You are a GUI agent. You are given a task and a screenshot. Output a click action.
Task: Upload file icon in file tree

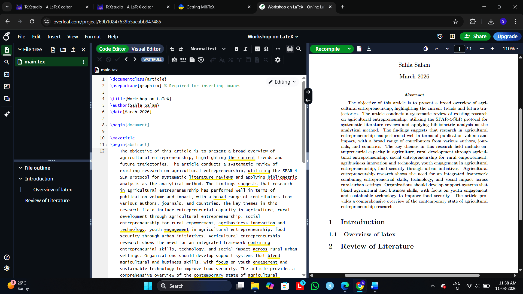(73, 50)
